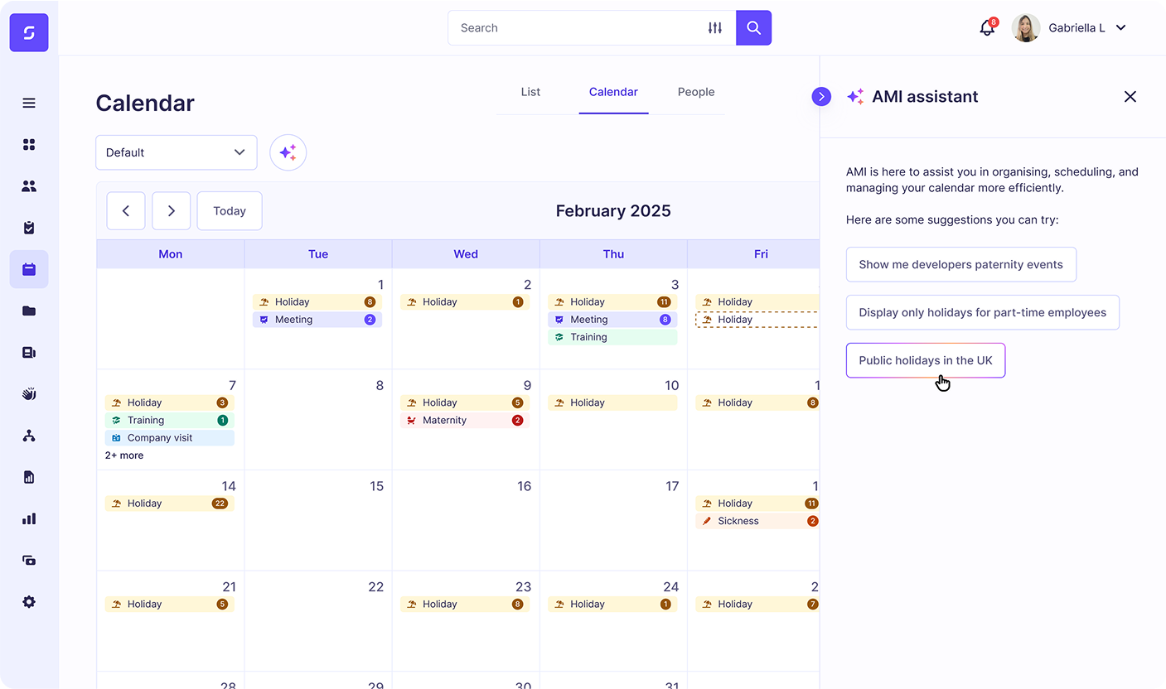
Task: Open the dashboard grid icon in sidebar
Action: coord(29,145)
